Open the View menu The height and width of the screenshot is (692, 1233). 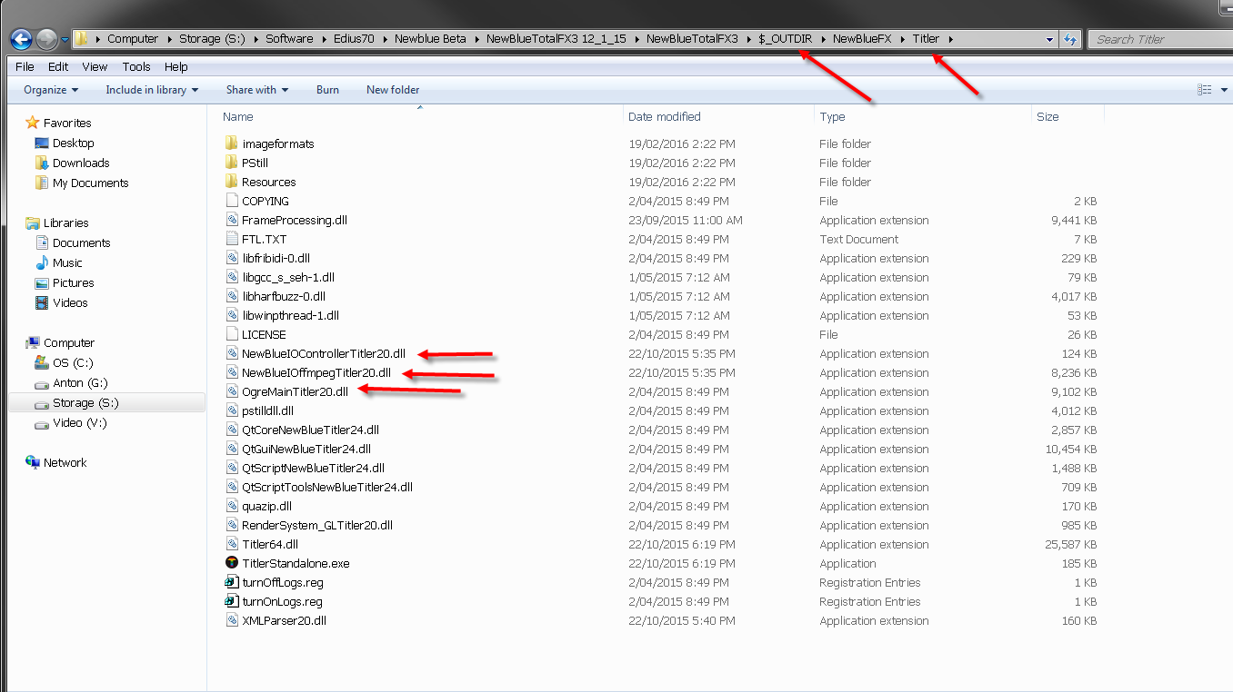pos(95,66)
